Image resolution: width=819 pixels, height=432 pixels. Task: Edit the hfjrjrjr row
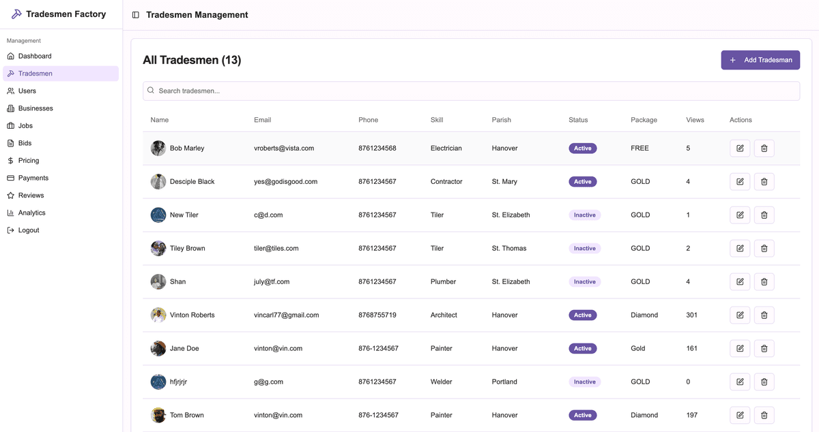[x=740, y=382]
